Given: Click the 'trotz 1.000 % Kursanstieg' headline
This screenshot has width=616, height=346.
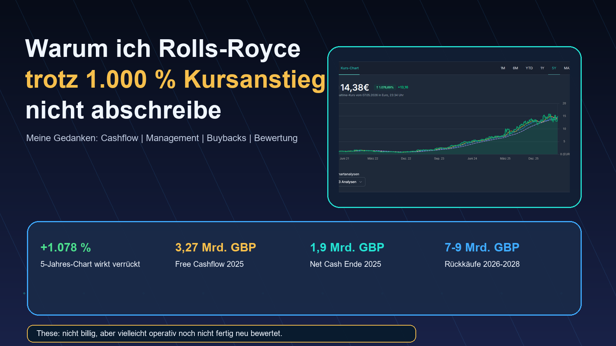Looking at the screenshot, I should pos(176,79).
